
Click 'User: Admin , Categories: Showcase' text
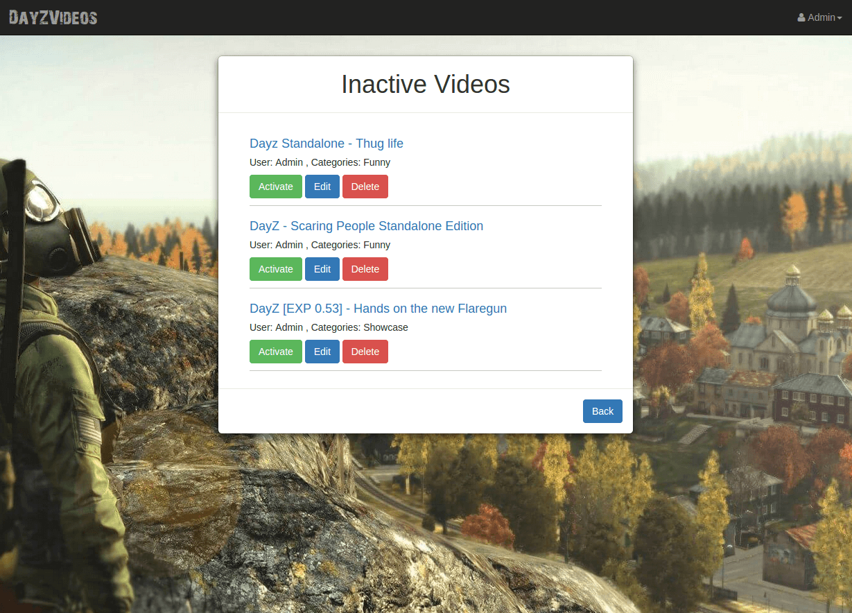(329, 327)
